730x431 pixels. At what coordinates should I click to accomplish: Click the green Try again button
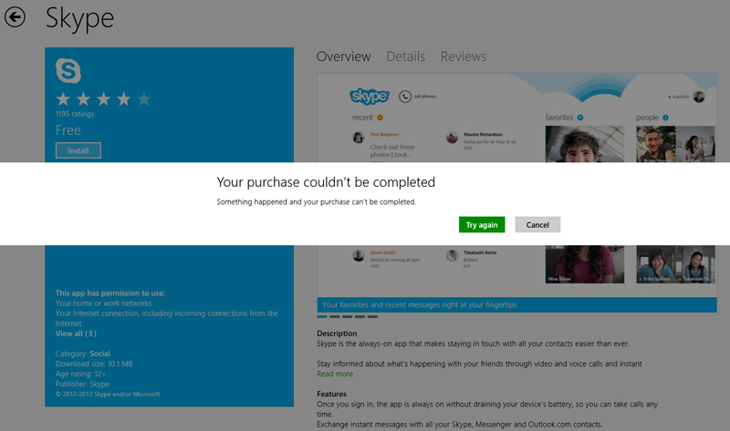tap(482, 224)
